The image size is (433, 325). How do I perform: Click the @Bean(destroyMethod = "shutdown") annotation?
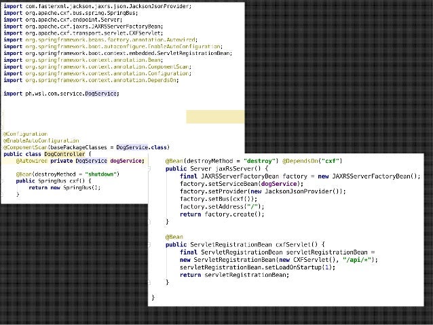[68, 174]
